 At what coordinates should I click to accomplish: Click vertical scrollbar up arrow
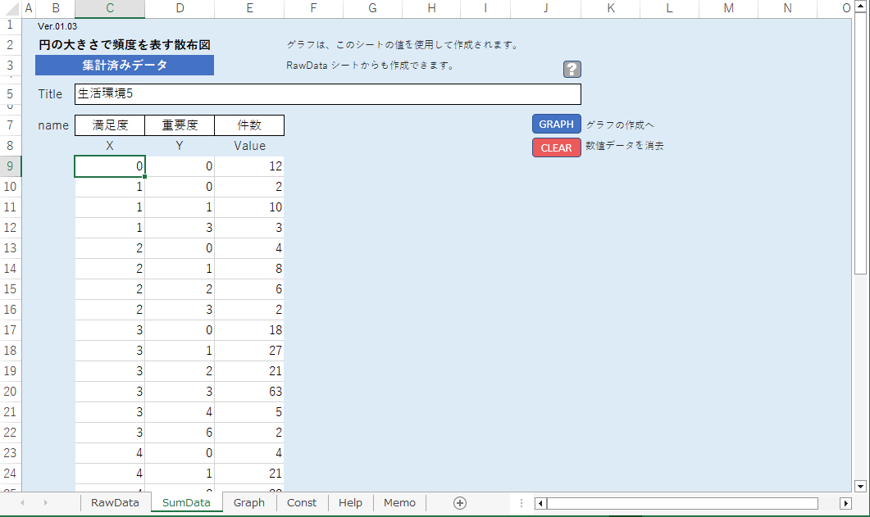(x=860, y=8)
